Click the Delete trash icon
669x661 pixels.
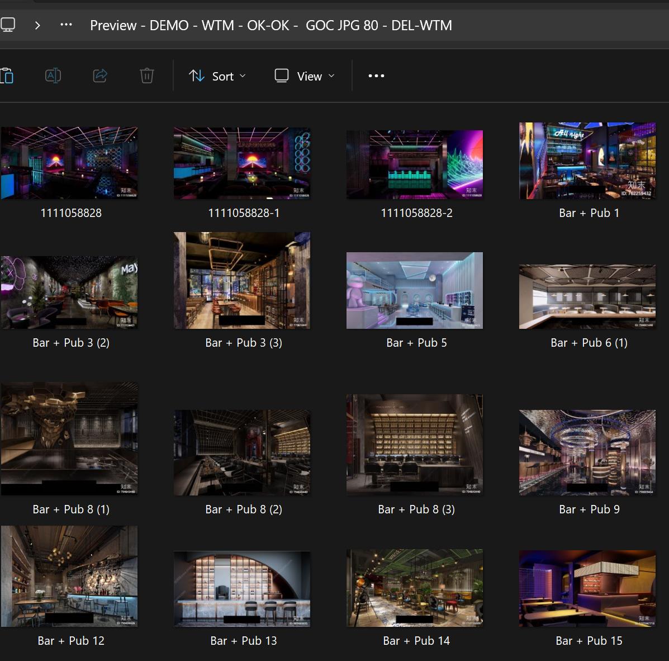click(147, 76)
